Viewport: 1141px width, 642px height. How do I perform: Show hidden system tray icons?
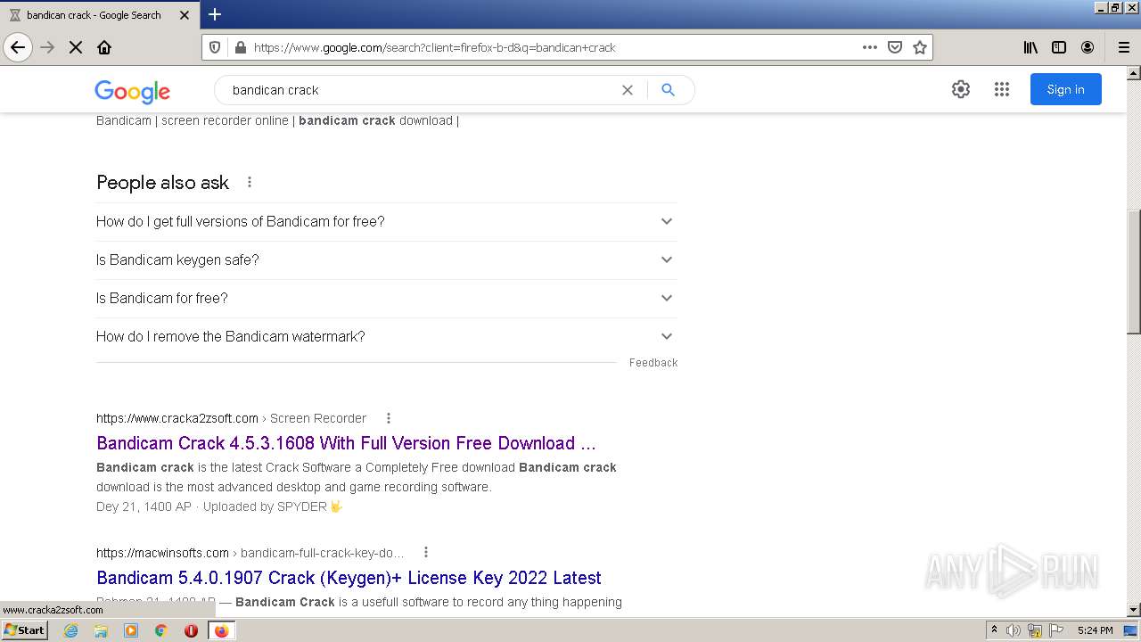pyautogui.click(x=994, y=630)
